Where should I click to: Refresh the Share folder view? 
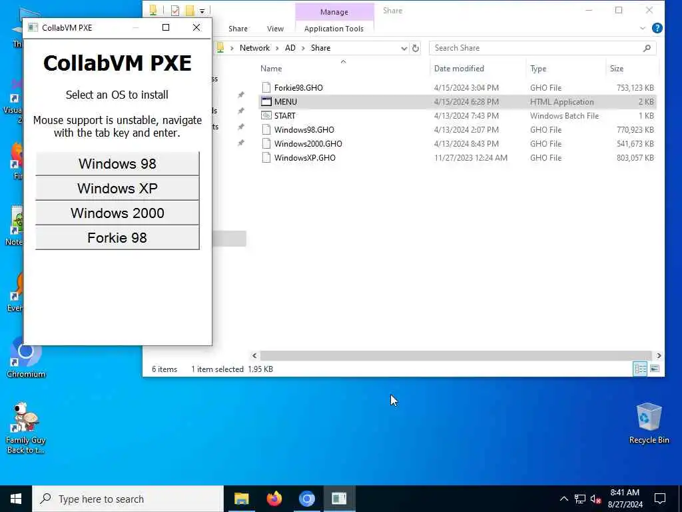(416, 48)
